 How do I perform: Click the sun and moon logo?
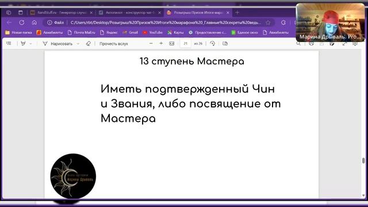(73, 176)
